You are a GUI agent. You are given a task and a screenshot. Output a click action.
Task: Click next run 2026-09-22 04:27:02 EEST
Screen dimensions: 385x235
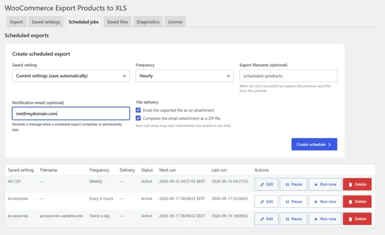182,181
